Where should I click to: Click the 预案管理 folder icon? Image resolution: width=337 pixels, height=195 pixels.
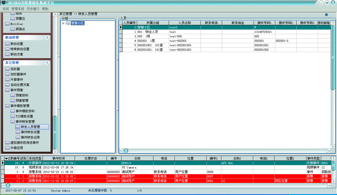point(13,101)
